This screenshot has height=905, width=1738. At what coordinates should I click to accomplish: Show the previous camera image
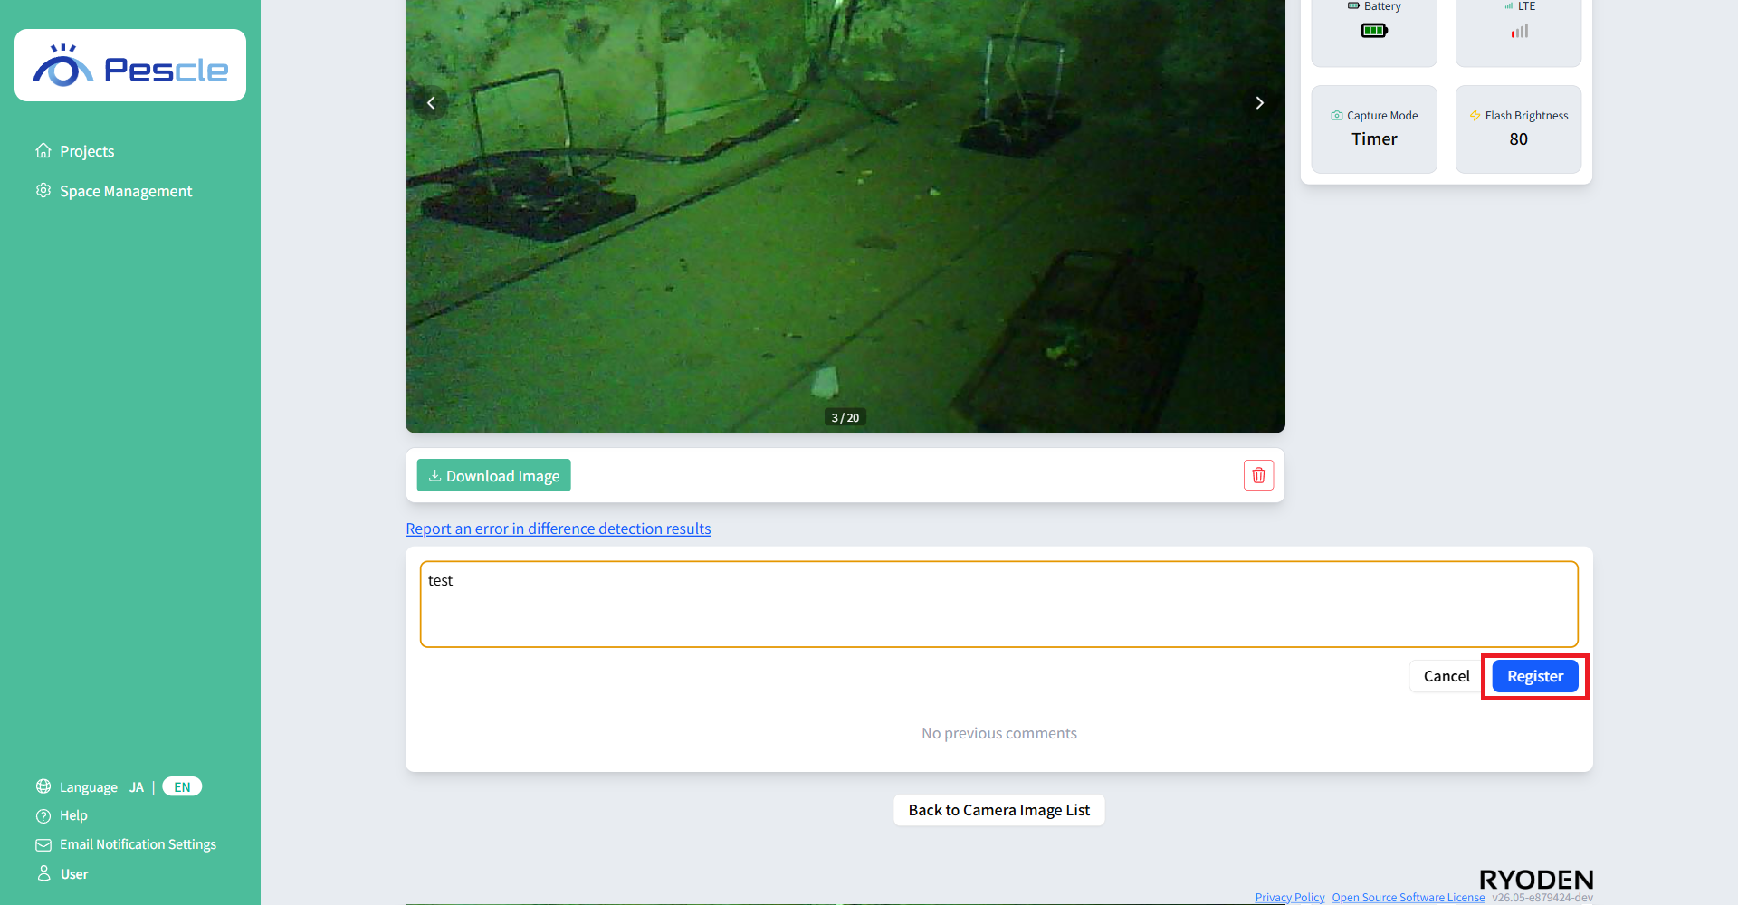point(431,102)
